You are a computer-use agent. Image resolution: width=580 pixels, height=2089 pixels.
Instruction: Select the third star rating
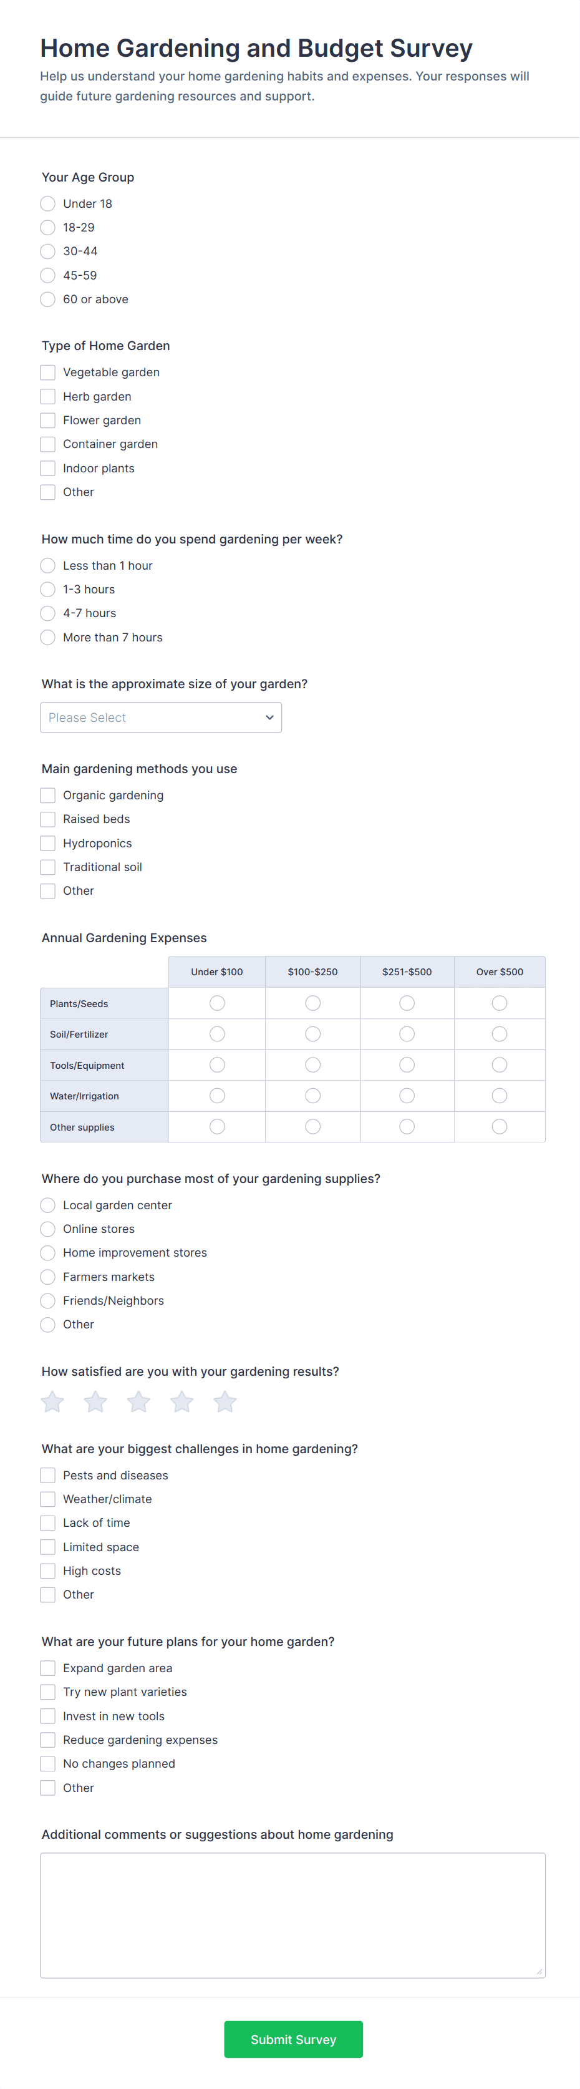[138, 1401]
